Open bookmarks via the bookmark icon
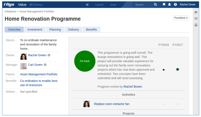The height and width of the screenshot is (117, 201). (164, 5)
